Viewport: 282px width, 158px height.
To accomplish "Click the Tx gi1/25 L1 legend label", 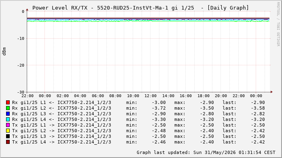I will click(61, 125).
